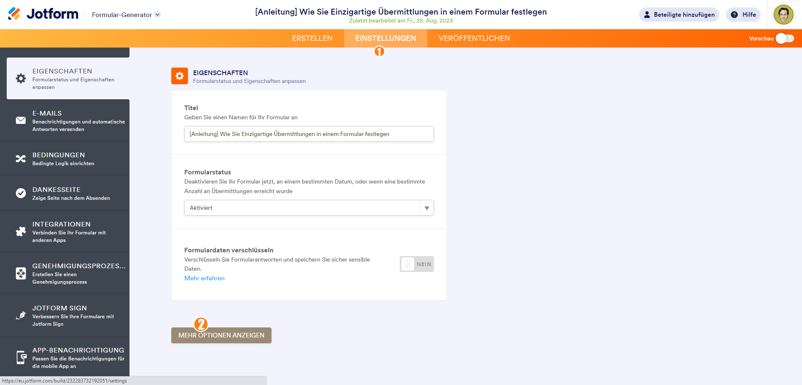Click the shuffle icon for Bedingungen
This screenshot has width=802, height=385.
point(21,159)
